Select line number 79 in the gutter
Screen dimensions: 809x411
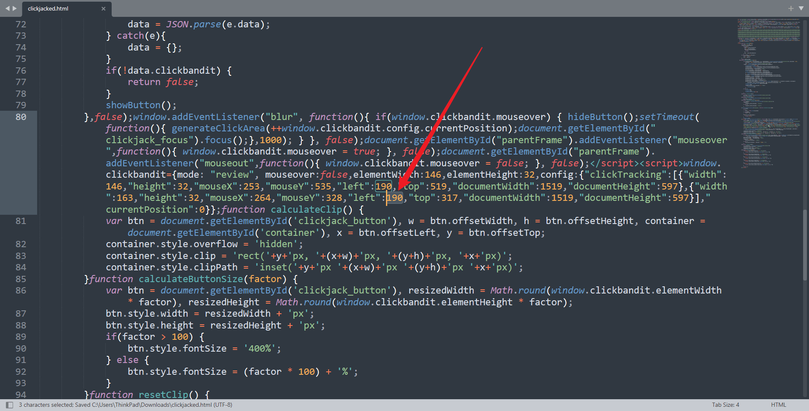[x=21, y=105]
